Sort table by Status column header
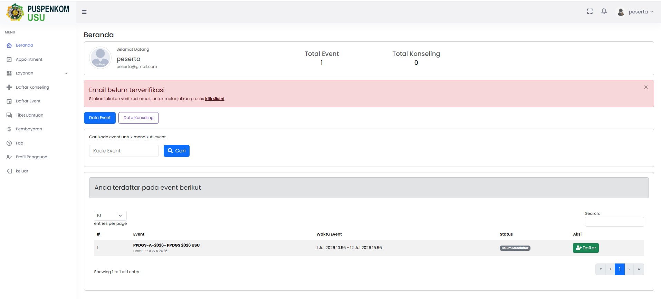The image size is (661, 299). click(506, 234)
